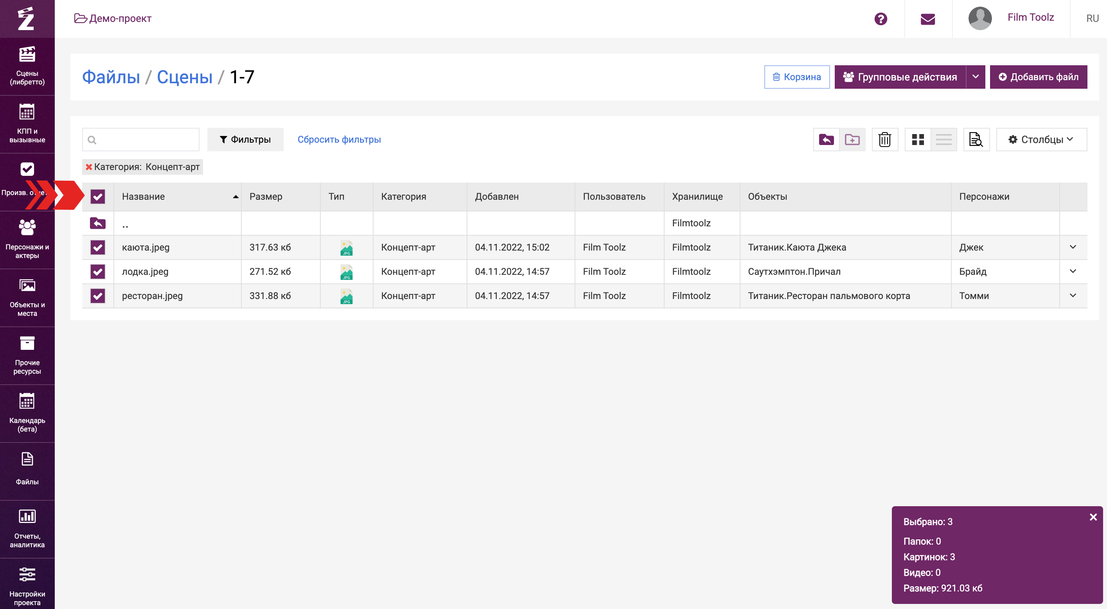The width and height of the screenshot is (1107, 609).
Task: Sort by the Название column
Action: 178,197
